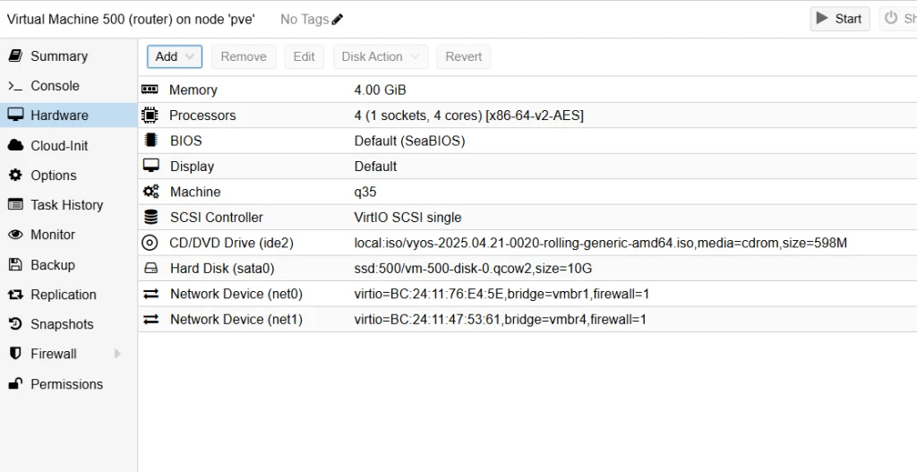Select the Hard Disk (sata0) label
The image size is (917, 472).
pos(222,269)
